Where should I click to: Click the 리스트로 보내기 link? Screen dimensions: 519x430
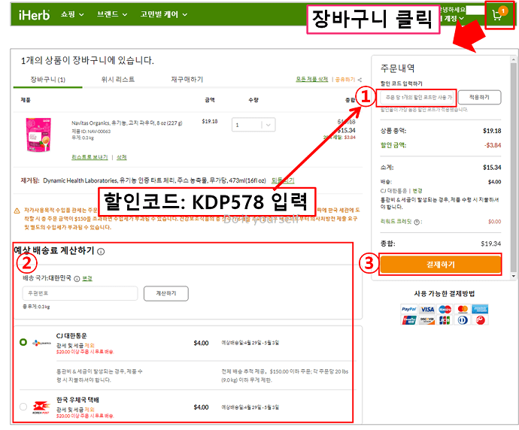click(90, 157)
